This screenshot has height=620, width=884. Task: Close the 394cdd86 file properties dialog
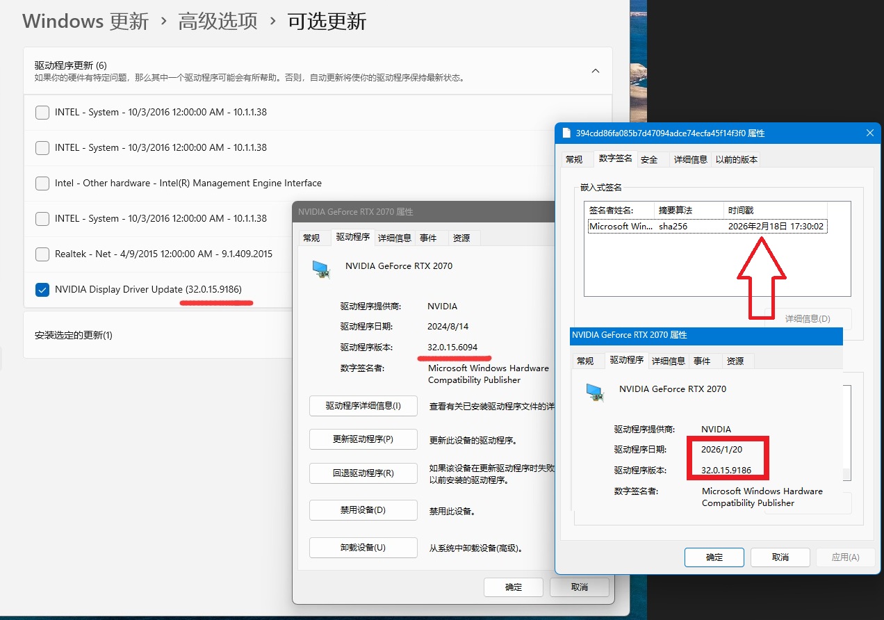(x=869, y=133)
